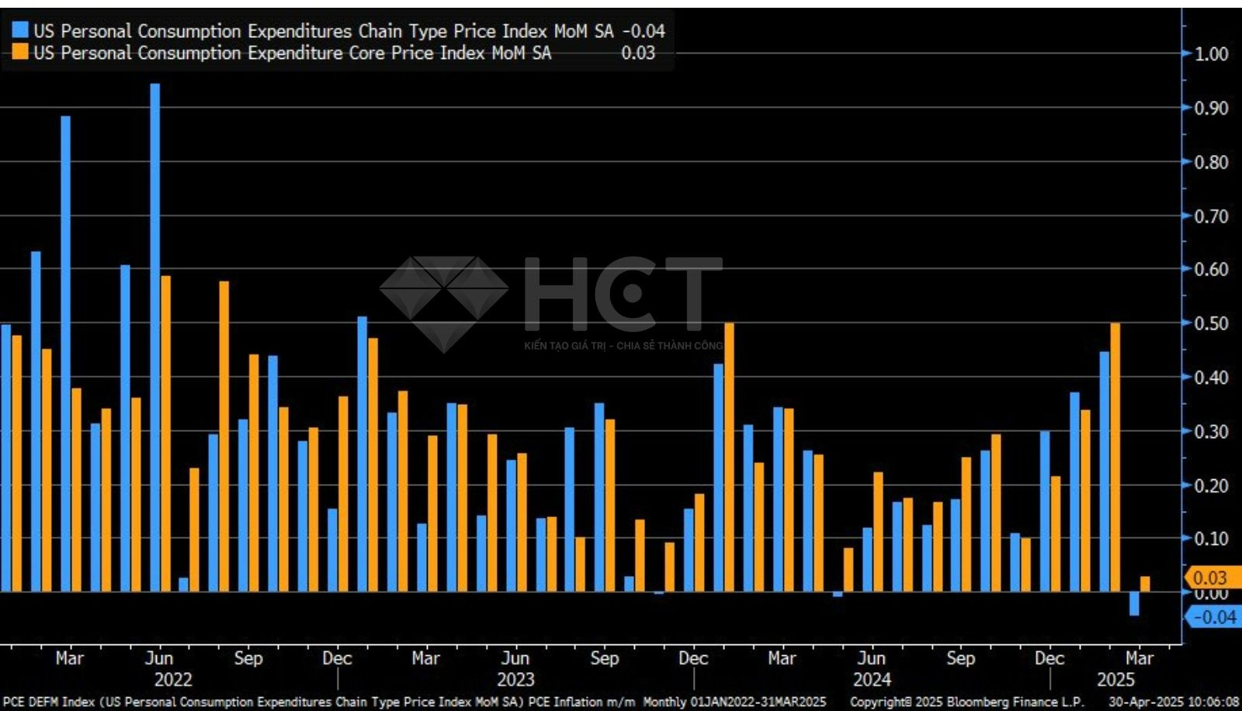This screenshot has height=711, width=1242.
Task: Click the orange 0.50 bar before Mar 2025
Action: (x=1115, y=457)
